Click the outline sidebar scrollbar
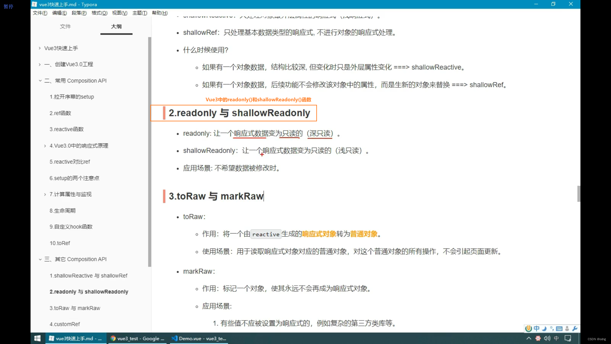Viewport: 611px width, 344px height. click(x=150, y=152)
